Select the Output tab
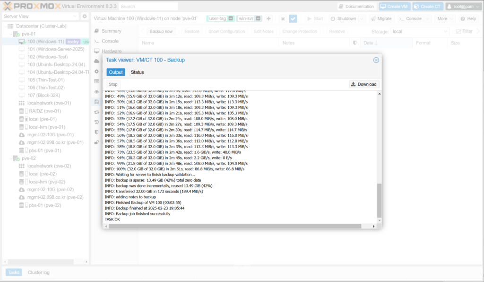The height and width of the screenshot is (282, 484). click(115, 72)
